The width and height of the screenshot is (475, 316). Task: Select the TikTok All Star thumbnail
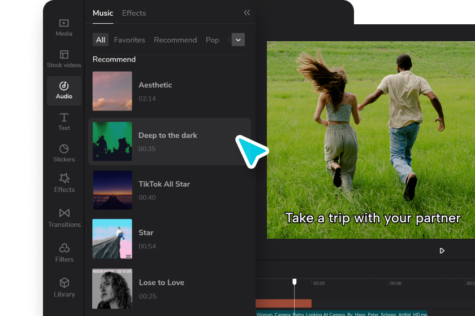[113, 190]
